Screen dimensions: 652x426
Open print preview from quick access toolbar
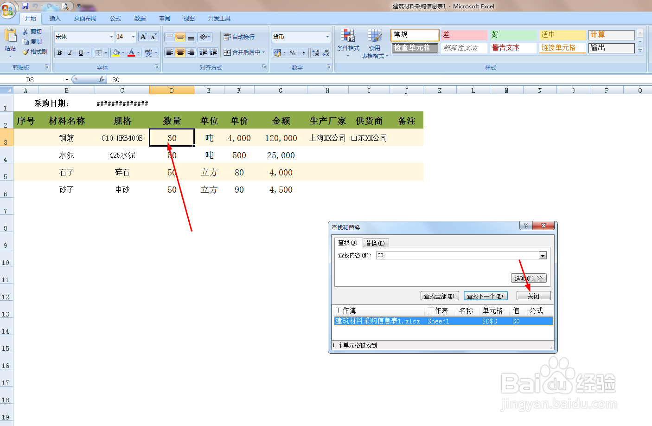tap(65, 6)
